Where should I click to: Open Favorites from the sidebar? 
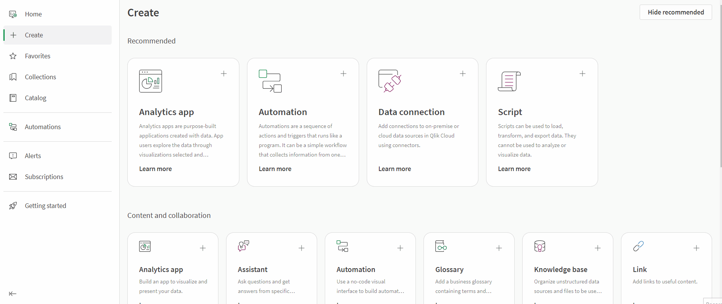tap(58, 56)
